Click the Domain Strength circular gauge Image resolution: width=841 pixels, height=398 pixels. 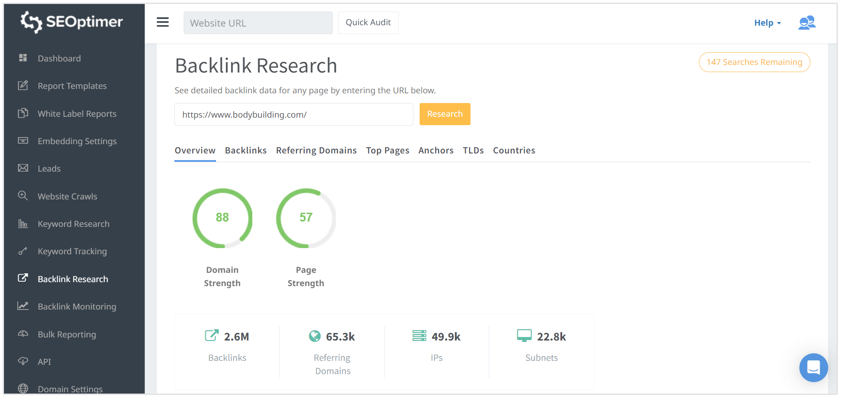pos(222,218)
